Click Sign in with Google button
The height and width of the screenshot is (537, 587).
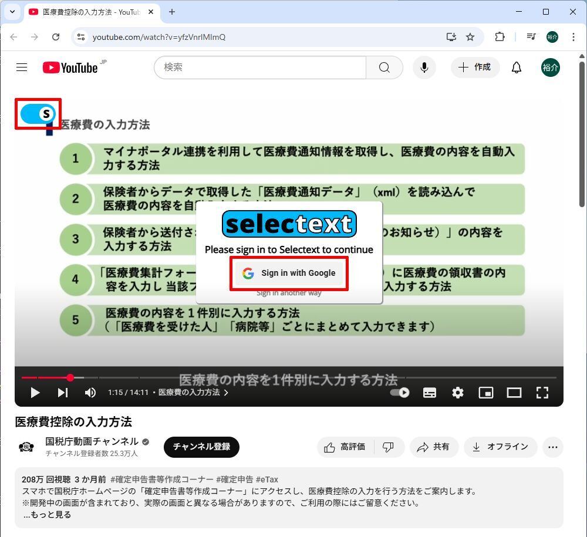pyautogui.click(x=289, y=273)
